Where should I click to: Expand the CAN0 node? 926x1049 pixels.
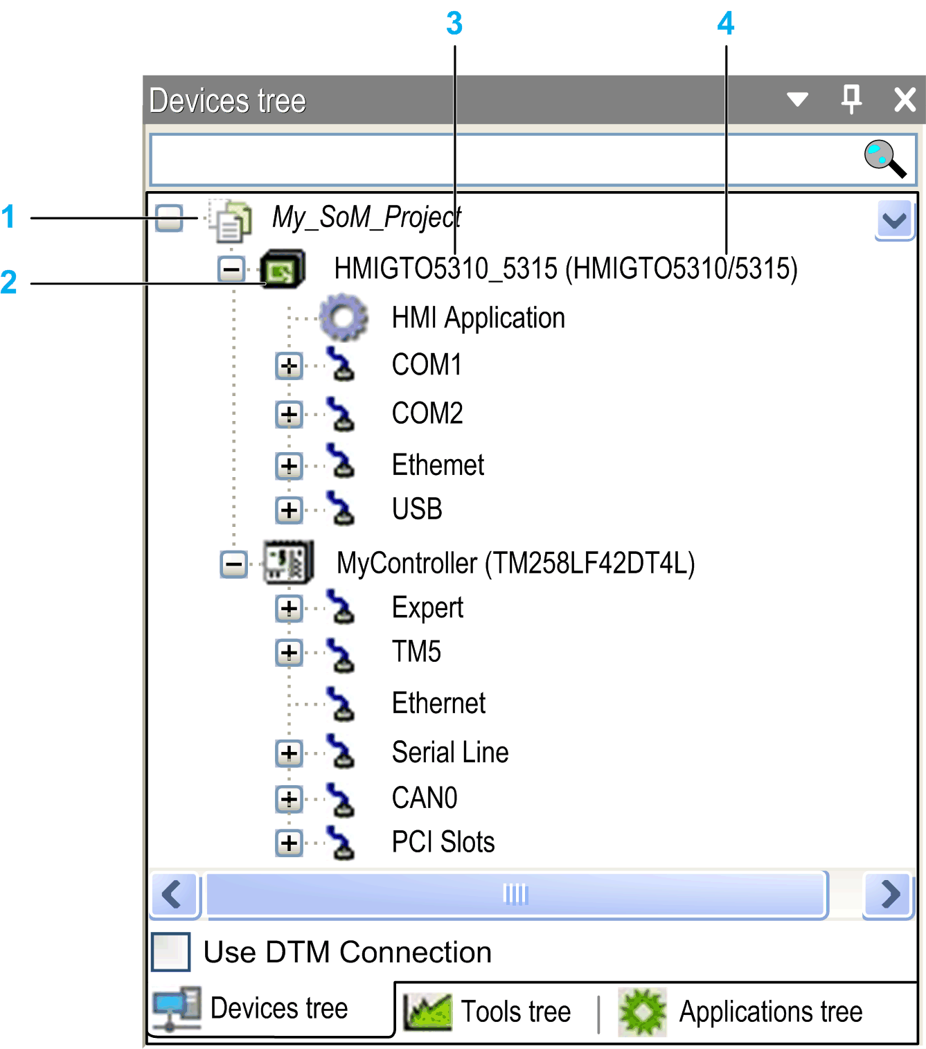289,799
